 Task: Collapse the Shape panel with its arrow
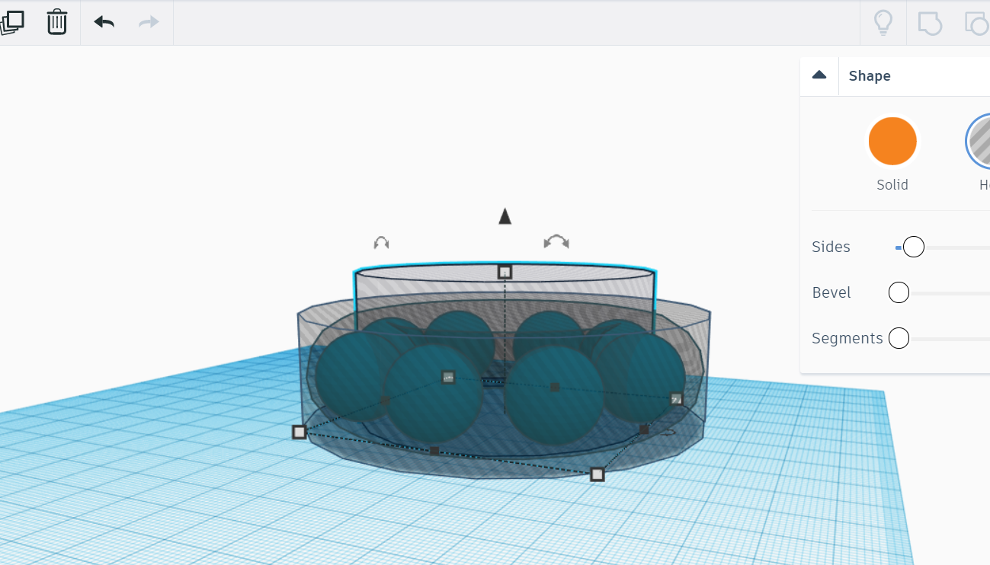coord(819,75)
